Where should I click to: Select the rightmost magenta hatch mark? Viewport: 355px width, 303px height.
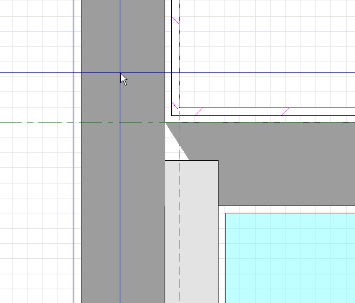click(x=285, y=112)
